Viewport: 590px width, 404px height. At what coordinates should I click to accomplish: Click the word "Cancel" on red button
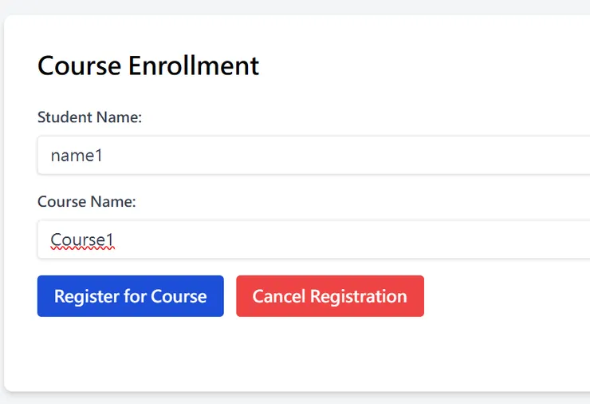[x=278, y=296]
